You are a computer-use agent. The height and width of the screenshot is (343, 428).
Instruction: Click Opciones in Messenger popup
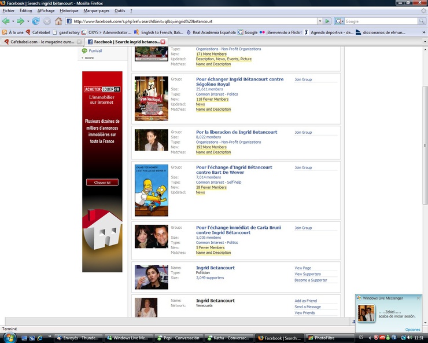pyautogui.click(x=412, y=330)
